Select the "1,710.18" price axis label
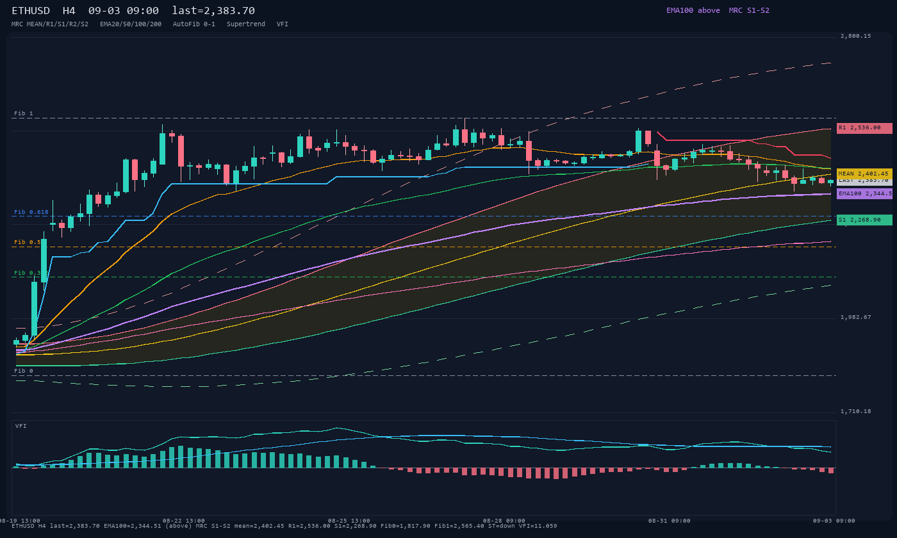This screenshot has width=897, height=538. tap(856, 411)
